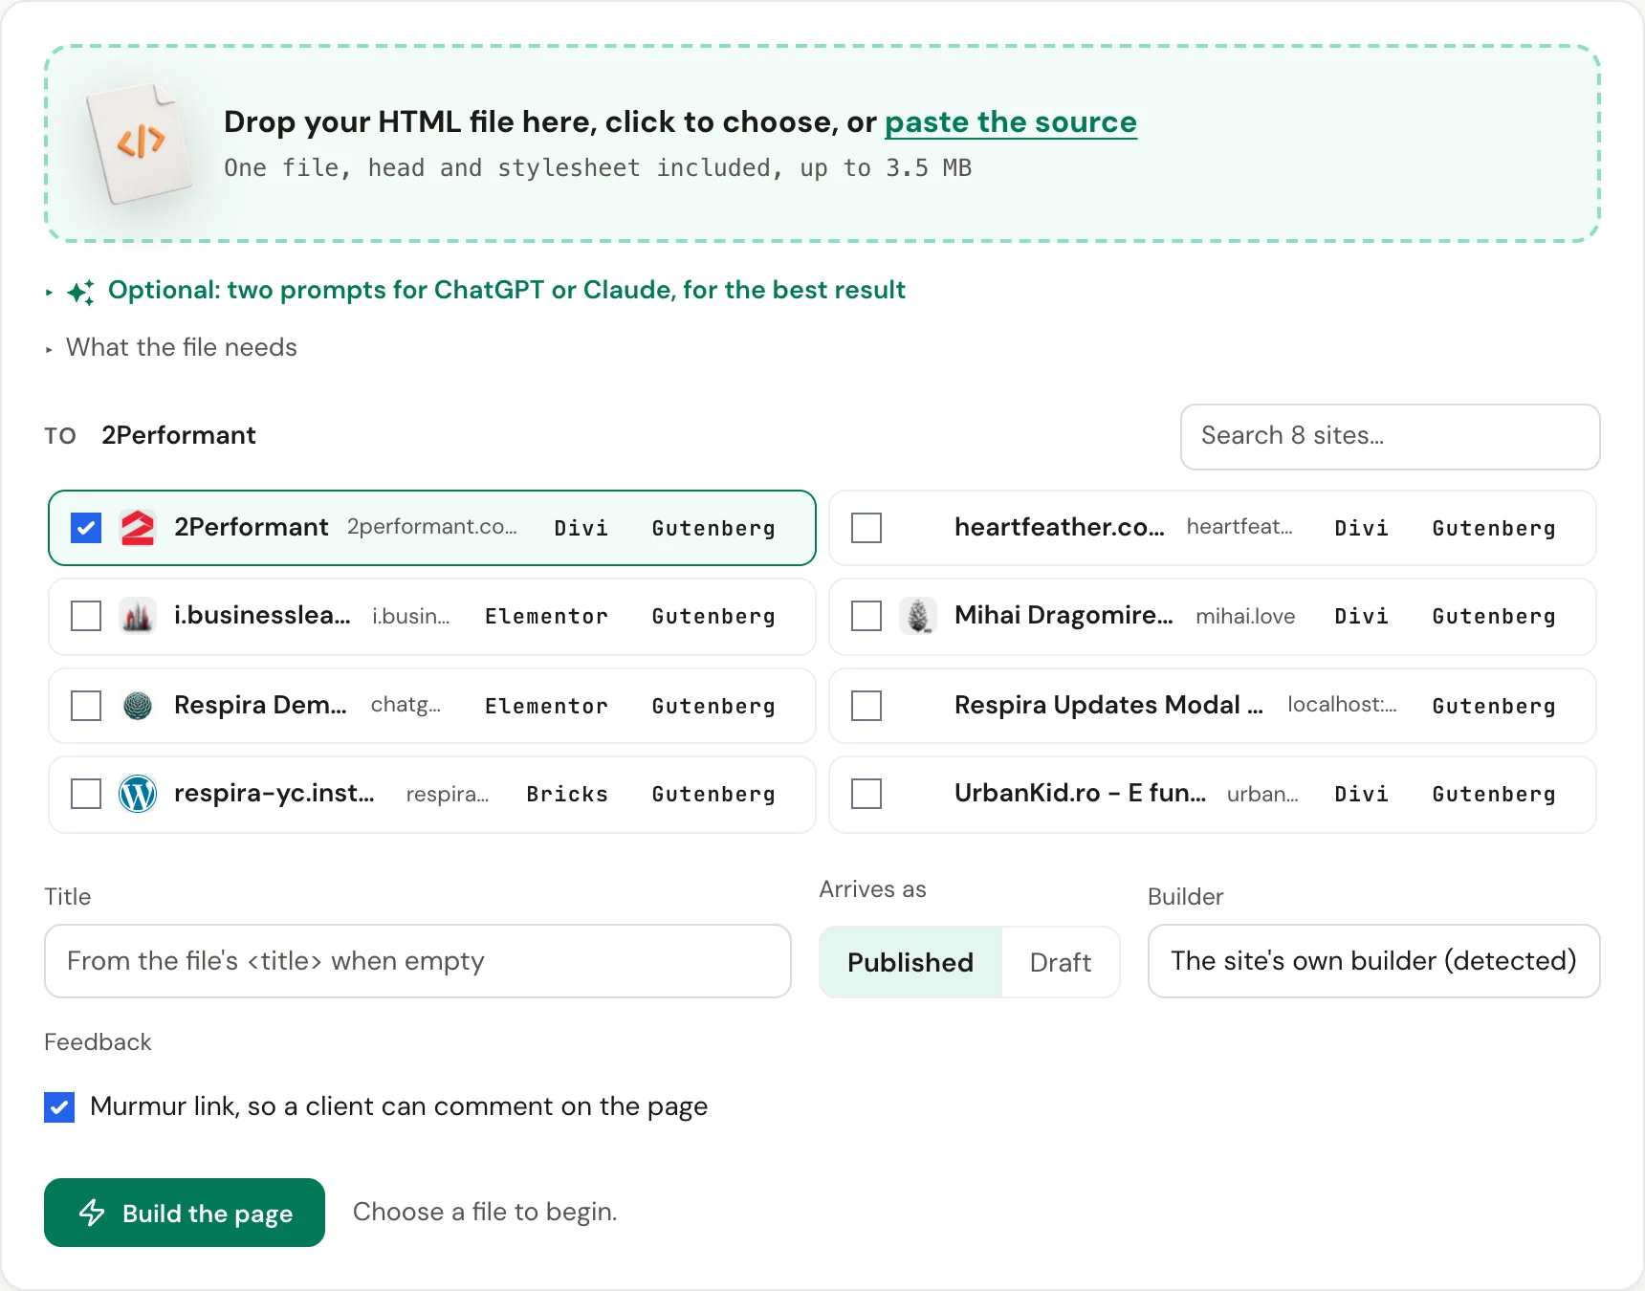Disable the Murmur link feedback checkbox
Image resolution: width=1645 pixels, height=1291 pixels.
[59, 1107]
